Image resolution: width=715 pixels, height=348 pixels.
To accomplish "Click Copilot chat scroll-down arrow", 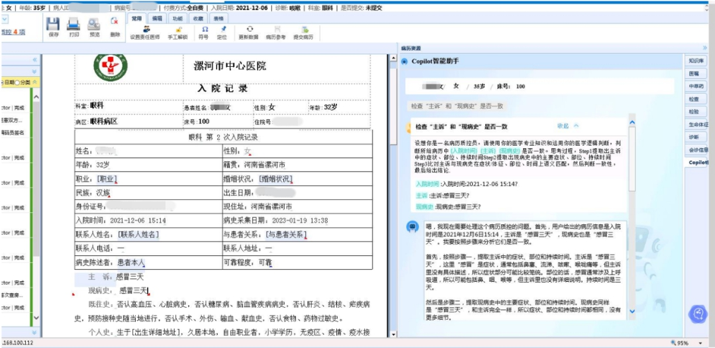I will click(x=632, y=311).
